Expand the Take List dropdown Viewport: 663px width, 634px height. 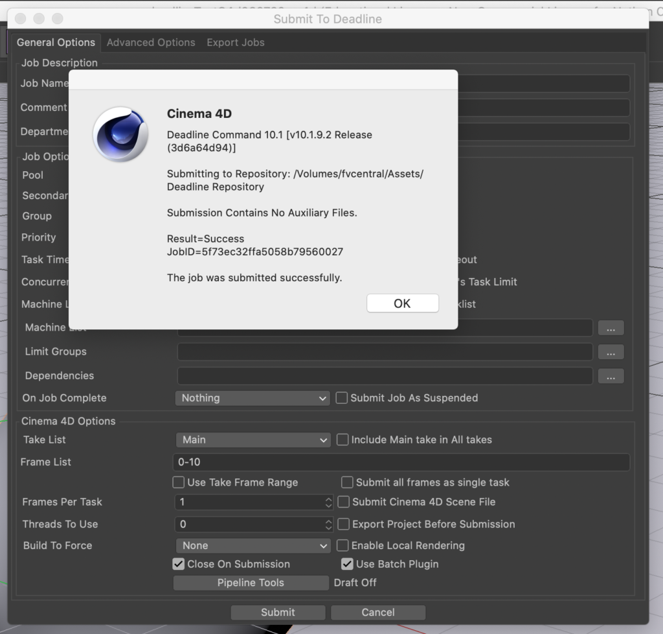[253, 440]
